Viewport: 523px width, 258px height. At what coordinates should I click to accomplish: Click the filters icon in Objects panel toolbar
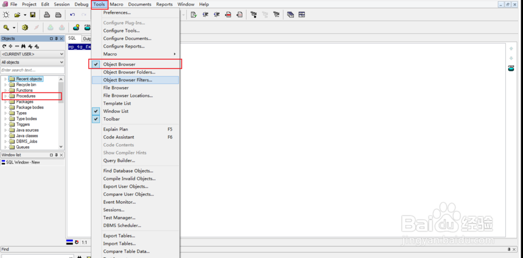tap(30, 46)
